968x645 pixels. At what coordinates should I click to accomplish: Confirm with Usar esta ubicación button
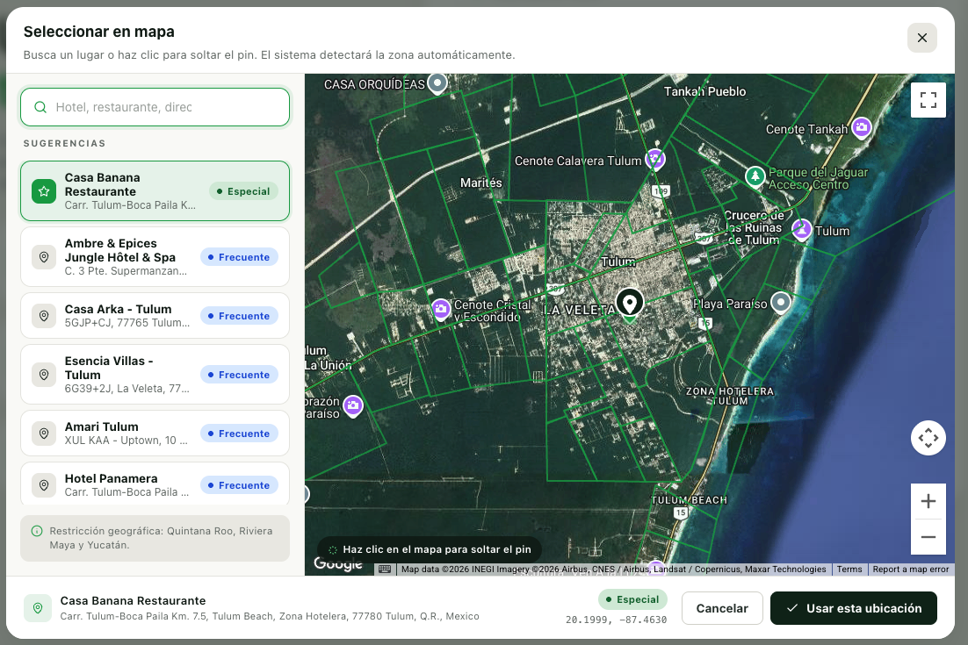pos(854,608)
